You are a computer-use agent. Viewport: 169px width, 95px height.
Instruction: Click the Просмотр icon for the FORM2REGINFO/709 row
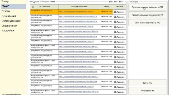115,37
